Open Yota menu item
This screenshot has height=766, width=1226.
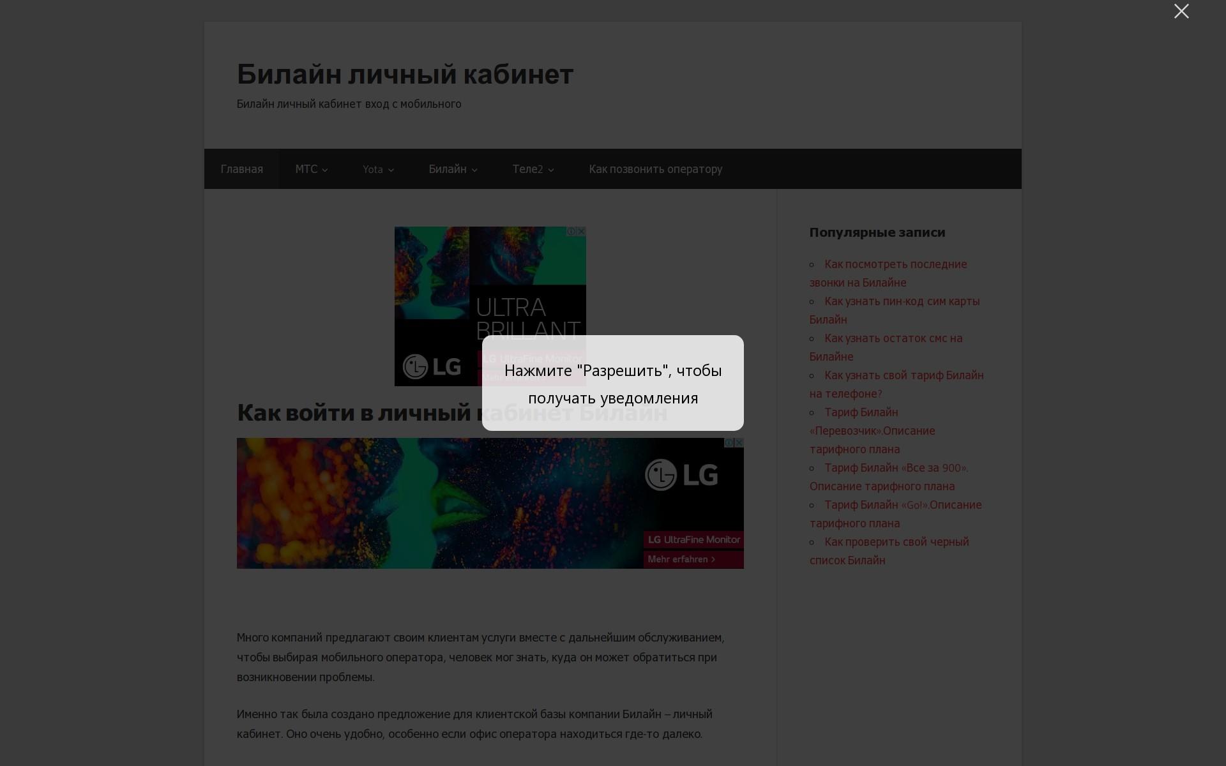(373, 169)
